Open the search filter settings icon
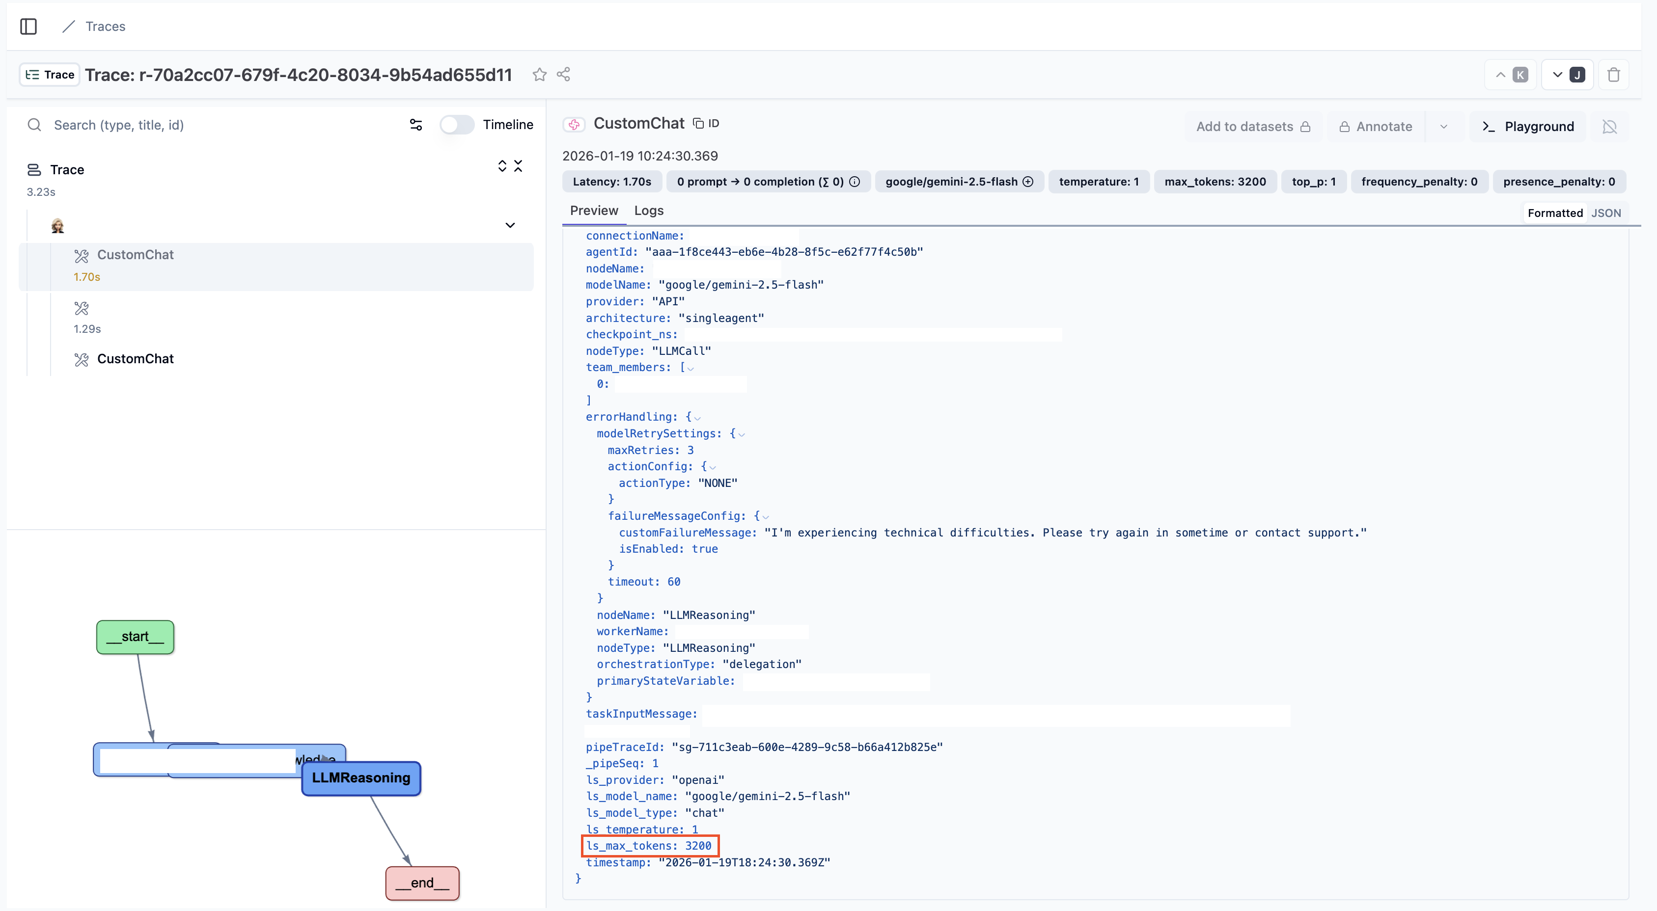The image size is (1657, 911). (x=416, y=125)
